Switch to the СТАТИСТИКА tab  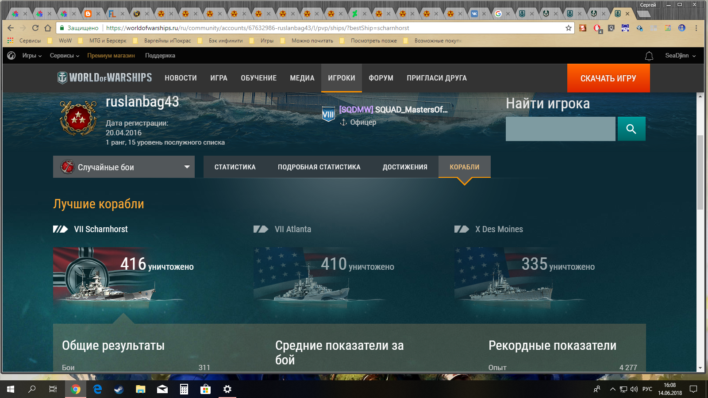pyautogui.click(x=235, y=167)
